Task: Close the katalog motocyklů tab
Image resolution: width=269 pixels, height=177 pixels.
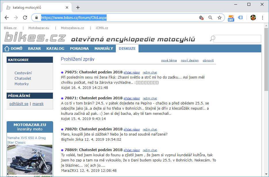Action: [x=67, y=7]
